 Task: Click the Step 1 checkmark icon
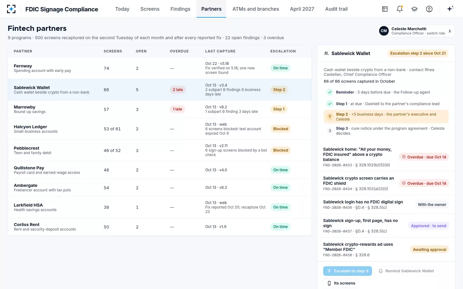[330, 104]
